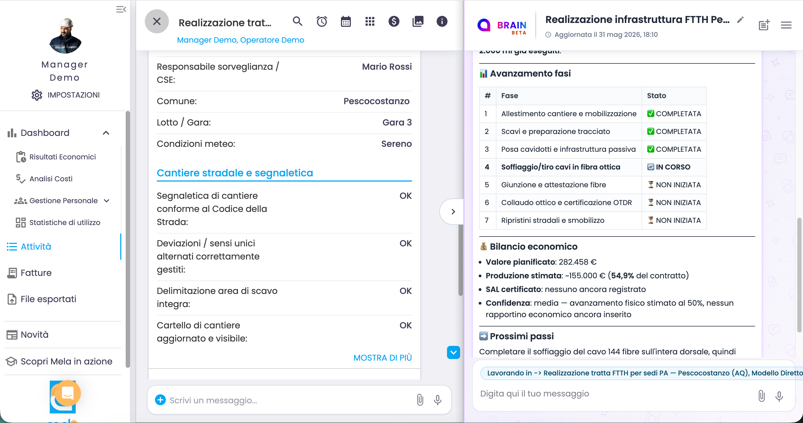
Task: Open the alarm clock reminders icon
Action: pos(322,22)
